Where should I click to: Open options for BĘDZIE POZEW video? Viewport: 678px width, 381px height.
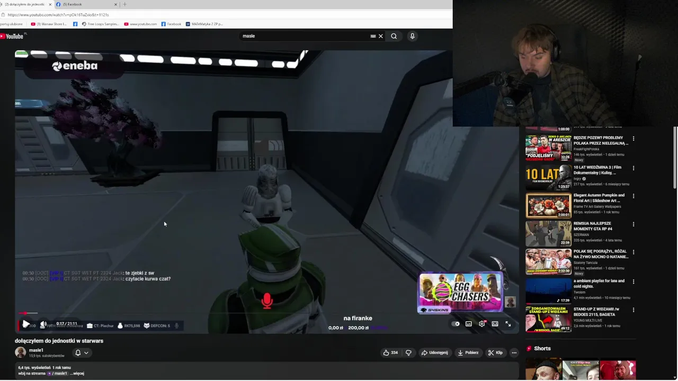(x=633, y=139)
